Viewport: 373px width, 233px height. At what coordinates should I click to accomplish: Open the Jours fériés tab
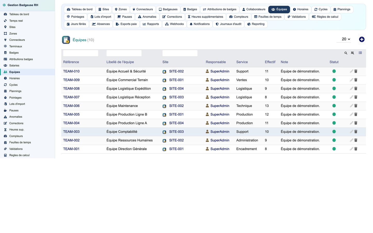pyautogui.click(x=76, y=24)
